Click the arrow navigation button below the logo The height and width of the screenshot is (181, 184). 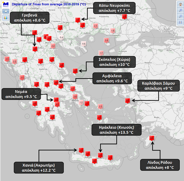[5, 12]
